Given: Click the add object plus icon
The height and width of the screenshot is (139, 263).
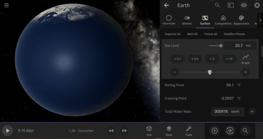Looking at the screenshot, I should [215, 131].
